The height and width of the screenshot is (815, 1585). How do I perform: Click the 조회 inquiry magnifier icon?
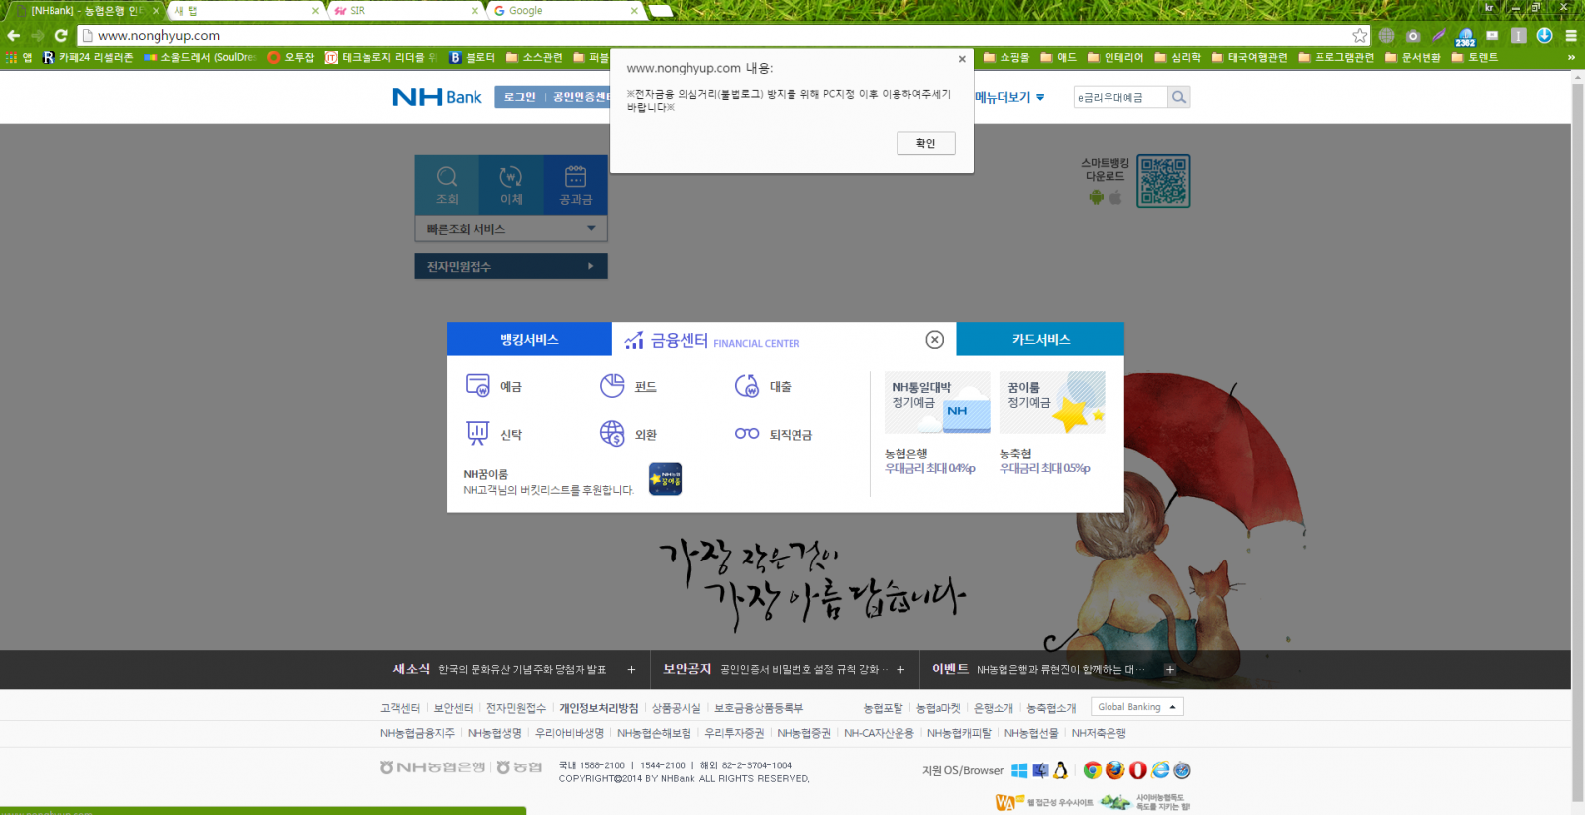point(447,177)
